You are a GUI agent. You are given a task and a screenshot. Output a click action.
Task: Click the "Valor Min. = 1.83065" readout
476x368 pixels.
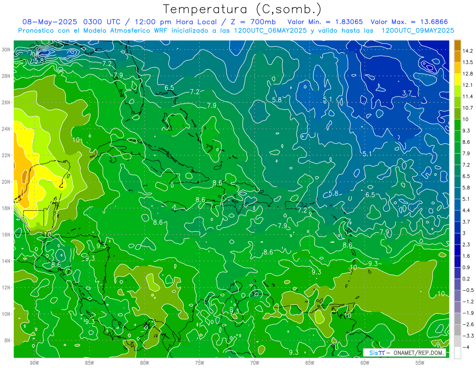point(325,22)
